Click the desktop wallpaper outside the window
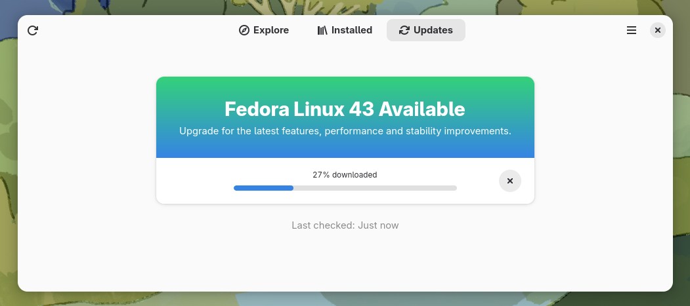690x306 pixels. point(681,164)
